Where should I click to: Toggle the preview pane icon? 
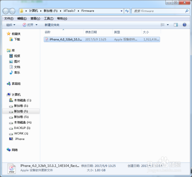pos(176,25)
